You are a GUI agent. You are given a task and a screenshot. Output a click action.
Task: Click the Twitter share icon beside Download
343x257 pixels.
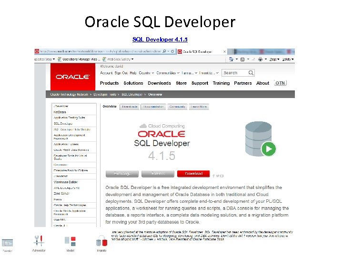[217, 176]
